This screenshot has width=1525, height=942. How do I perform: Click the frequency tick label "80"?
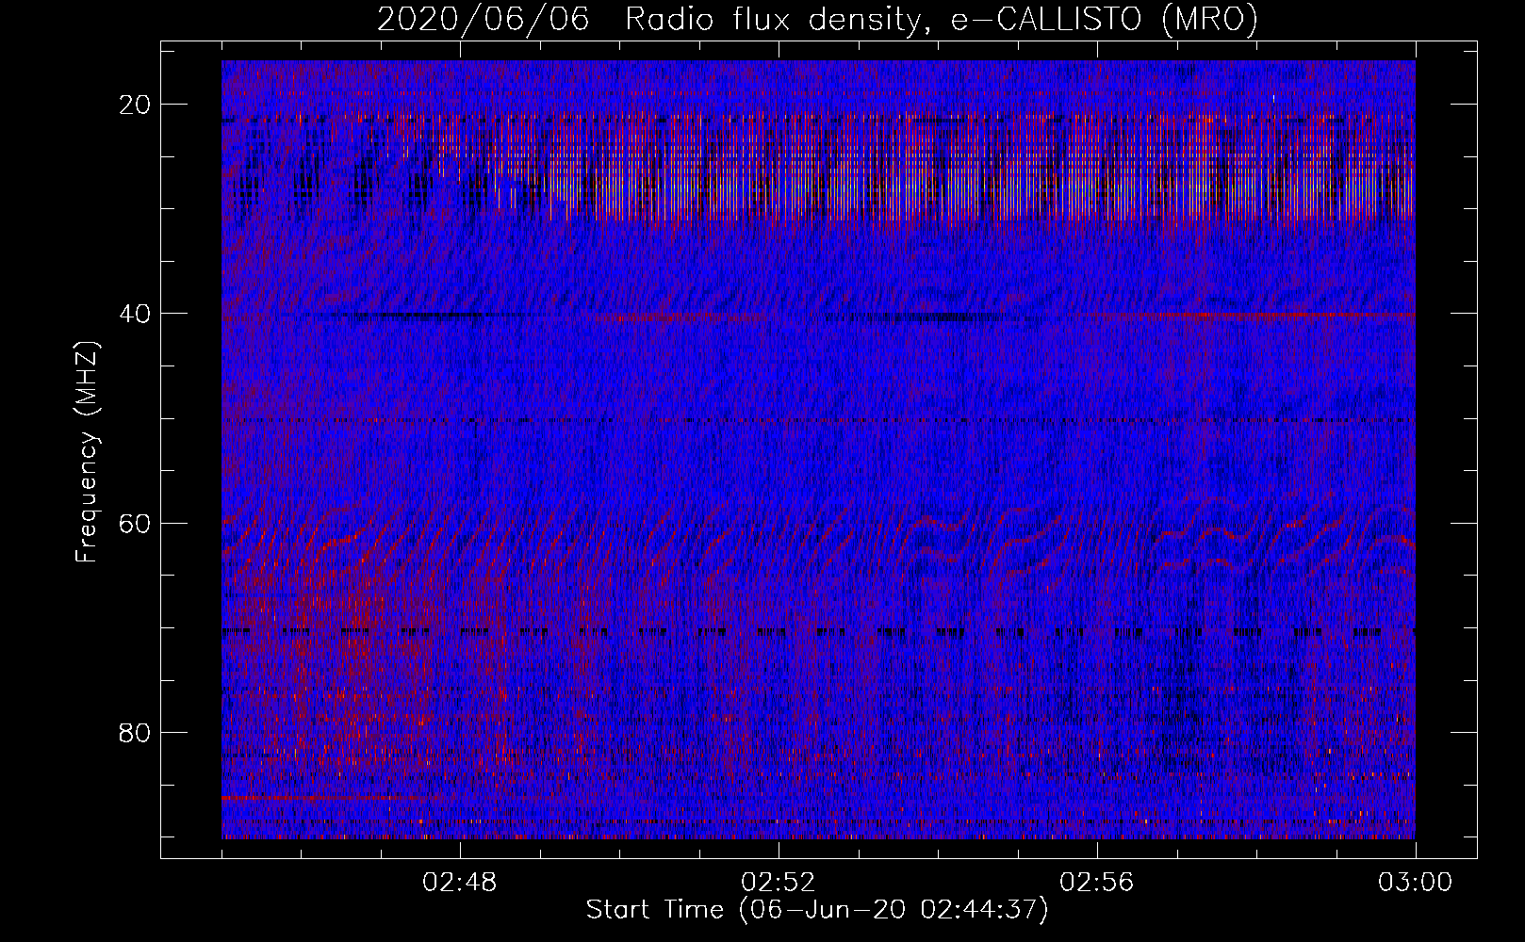(x=135, y=732)
